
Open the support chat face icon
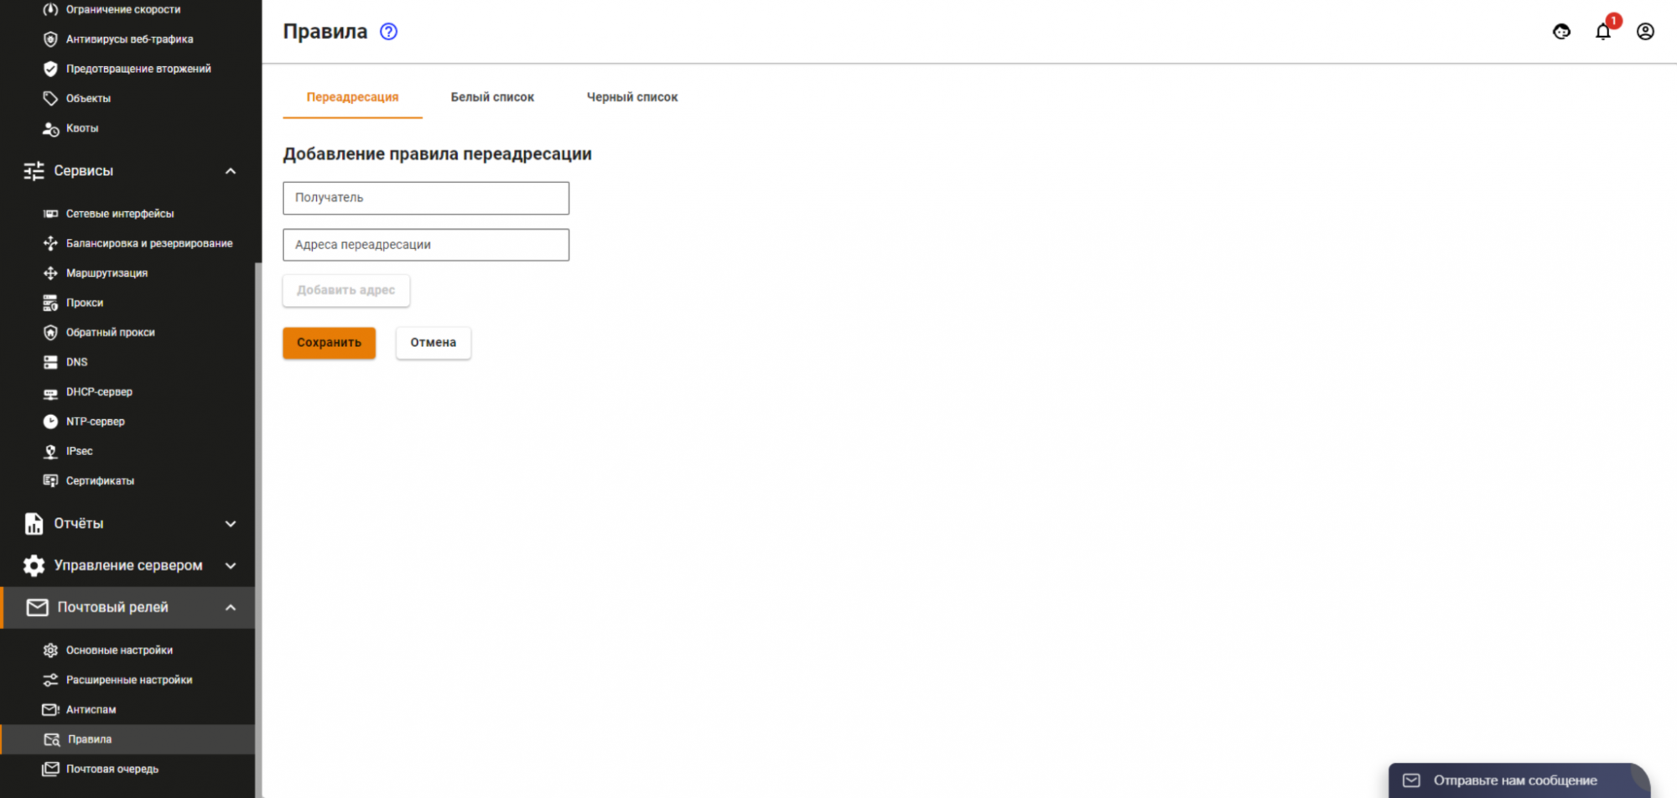pos(1561,32)
